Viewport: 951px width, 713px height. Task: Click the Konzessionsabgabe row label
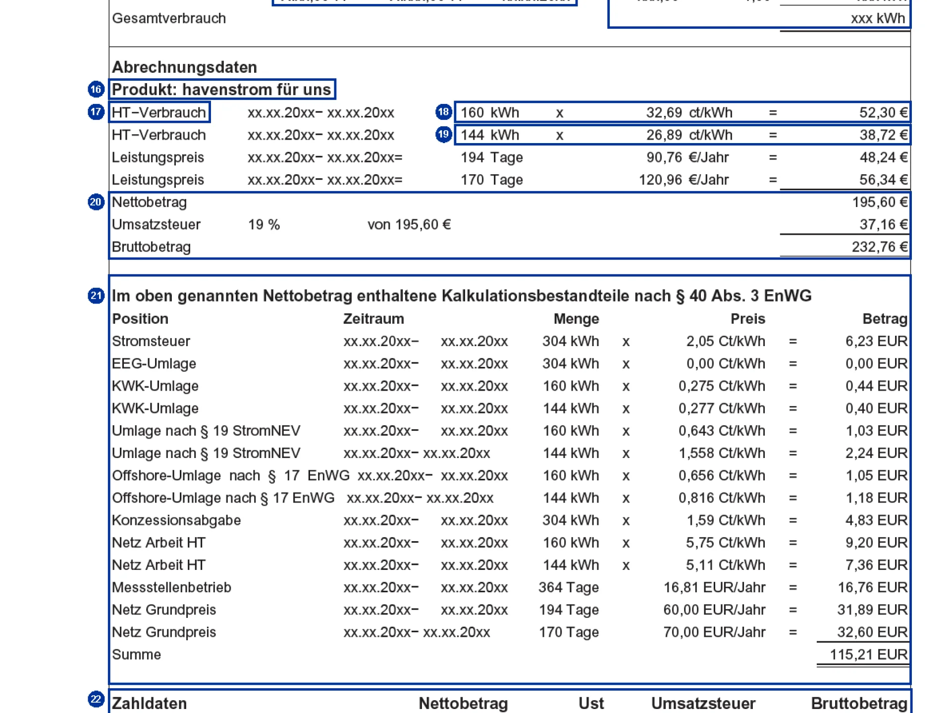click(x=176, y=520)
